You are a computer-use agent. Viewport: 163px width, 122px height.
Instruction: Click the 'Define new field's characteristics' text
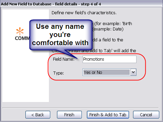pyautogui.click(x=84, y=13)
